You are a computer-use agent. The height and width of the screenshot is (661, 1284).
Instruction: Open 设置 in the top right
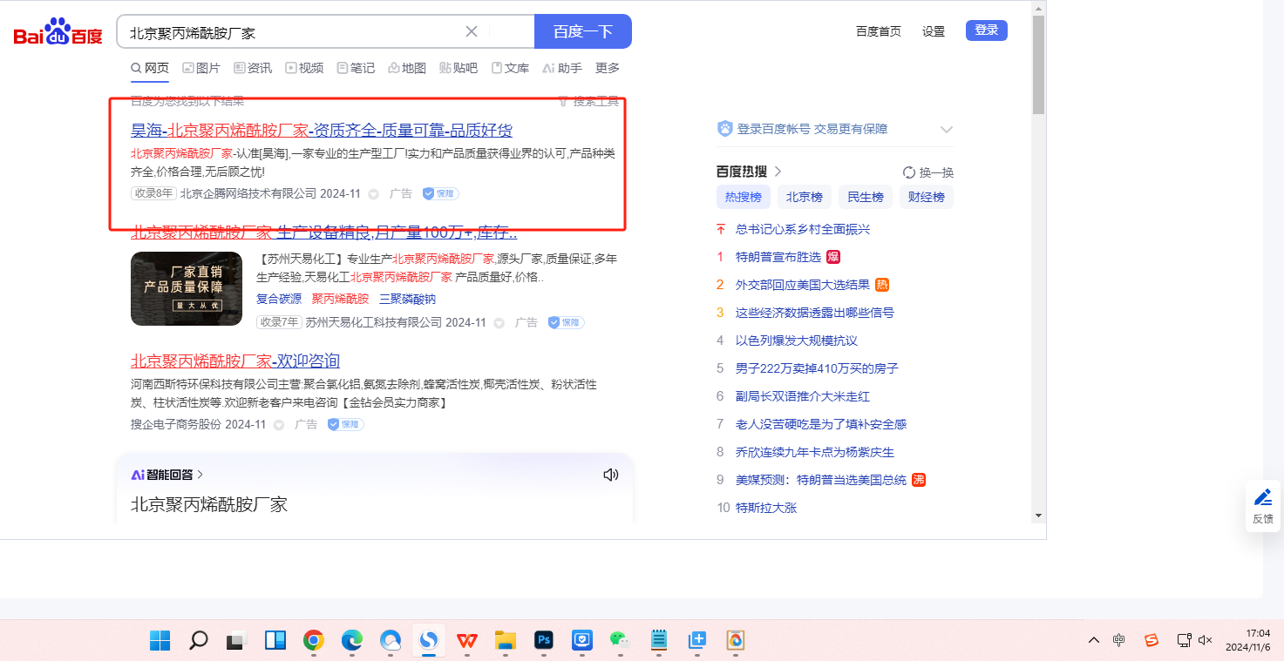coord(934,31)
